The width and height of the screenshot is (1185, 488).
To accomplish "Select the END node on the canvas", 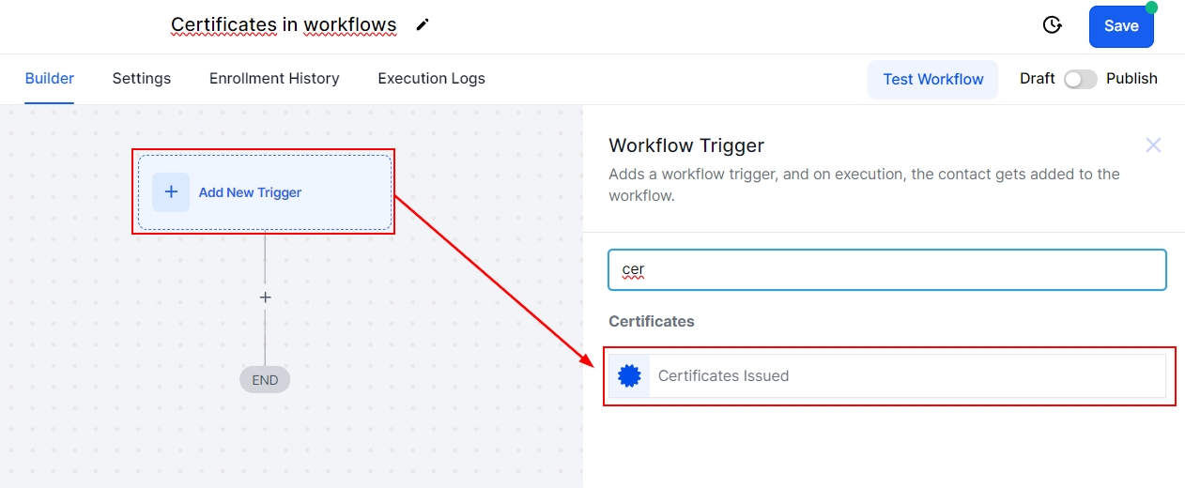I will pyautogui.click(x=265, y=380).
